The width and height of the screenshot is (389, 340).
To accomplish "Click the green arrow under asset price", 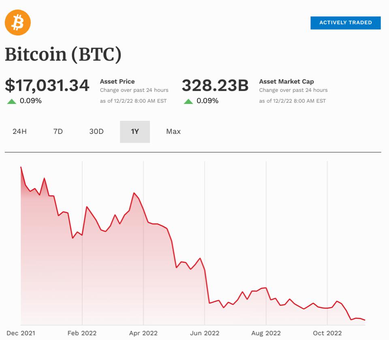I will [12, 101].
